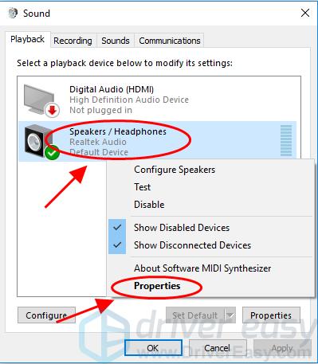Click the Sound dialog speaker icon in title bar

(13, 13)
